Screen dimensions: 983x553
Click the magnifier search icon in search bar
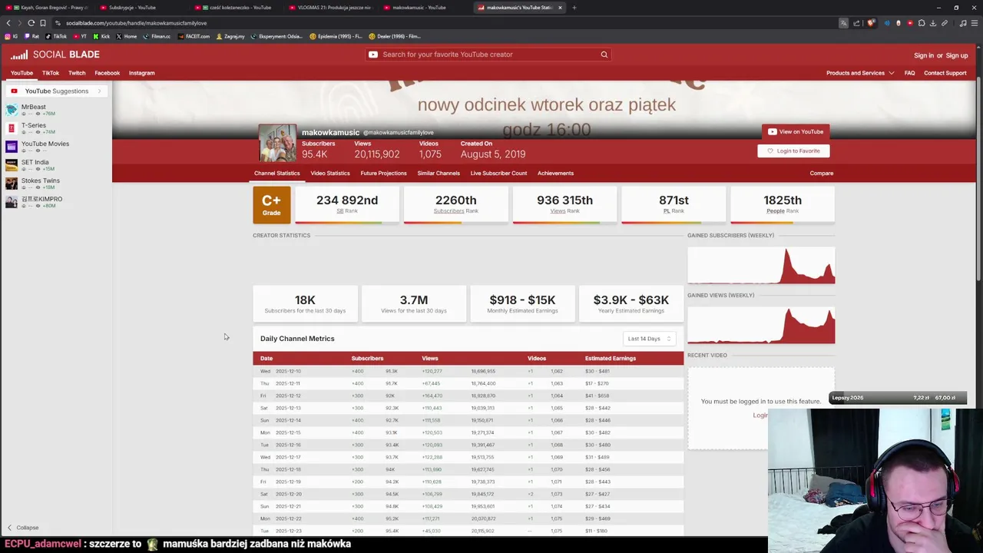click(x=604, y=55)
